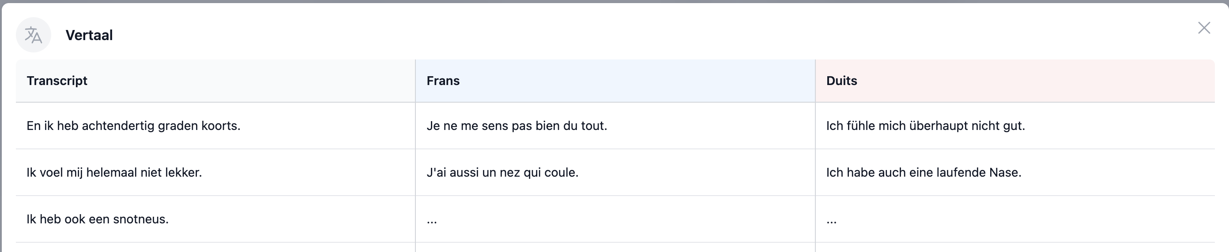Click the Vertaal dialog title
The image size is (1229, 252).
click(x=89, y=35)
